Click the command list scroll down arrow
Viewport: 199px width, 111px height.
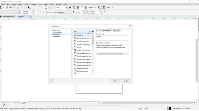click(93, 73)
